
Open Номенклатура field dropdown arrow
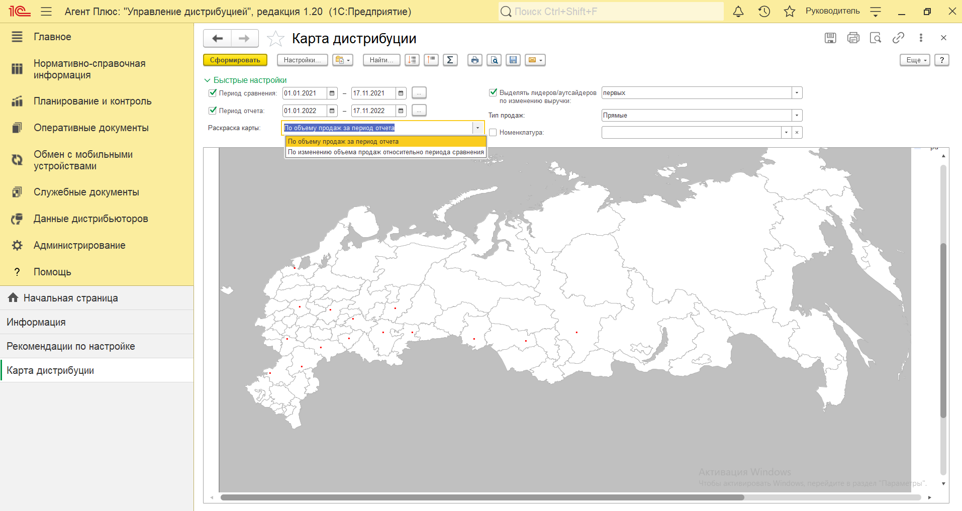(786, 133)
